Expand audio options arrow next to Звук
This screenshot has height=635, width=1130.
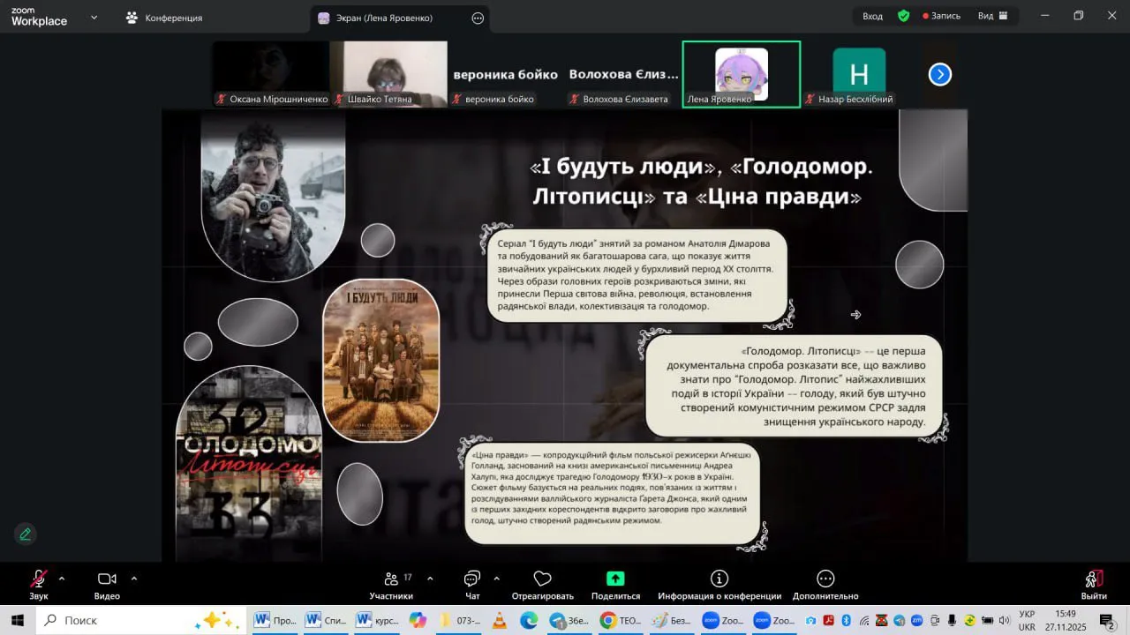[x=62, y=579]
